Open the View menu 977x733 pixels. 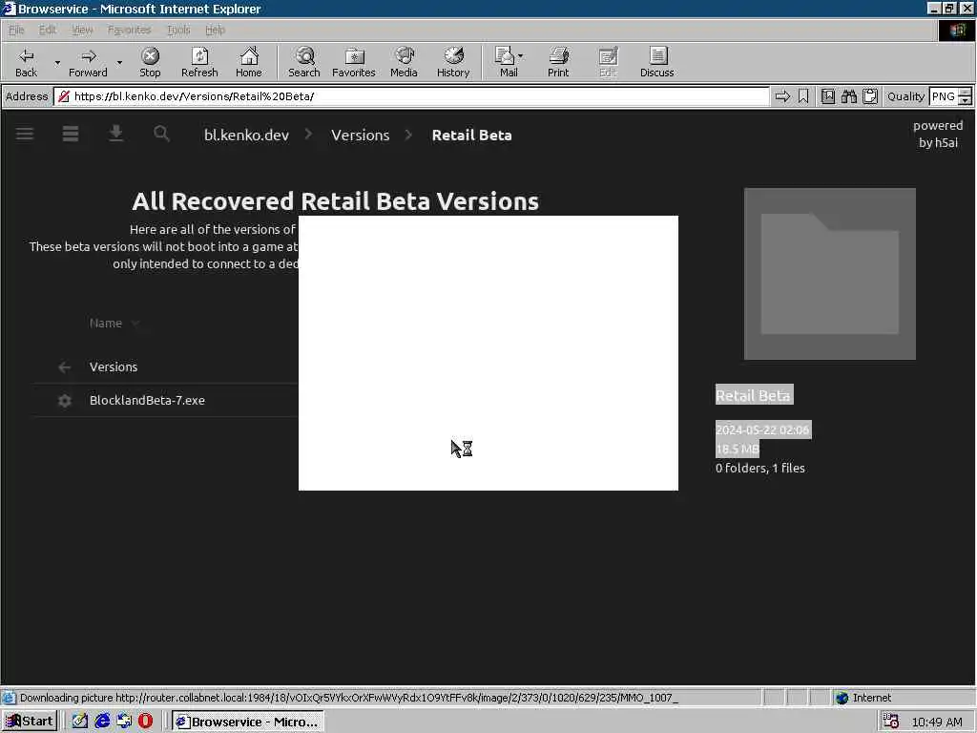pyautogui.click(x=82, y=30)
